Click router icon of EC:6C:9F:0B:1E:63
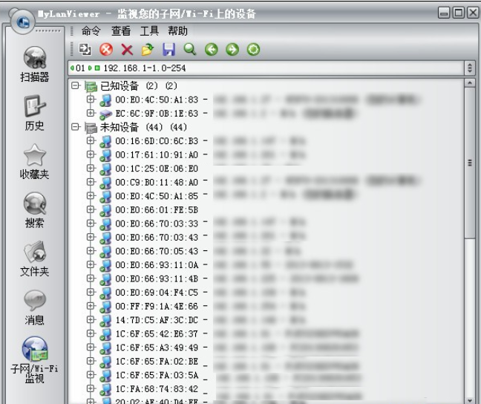Image resolution: width=481 pixels, height=404 pixels. coord(105,114)
